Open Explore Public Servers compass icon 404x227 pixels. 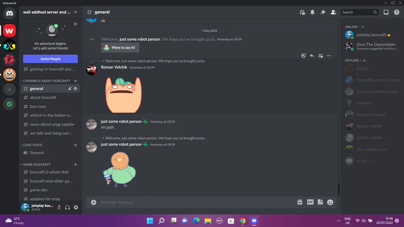pos(9,104)
